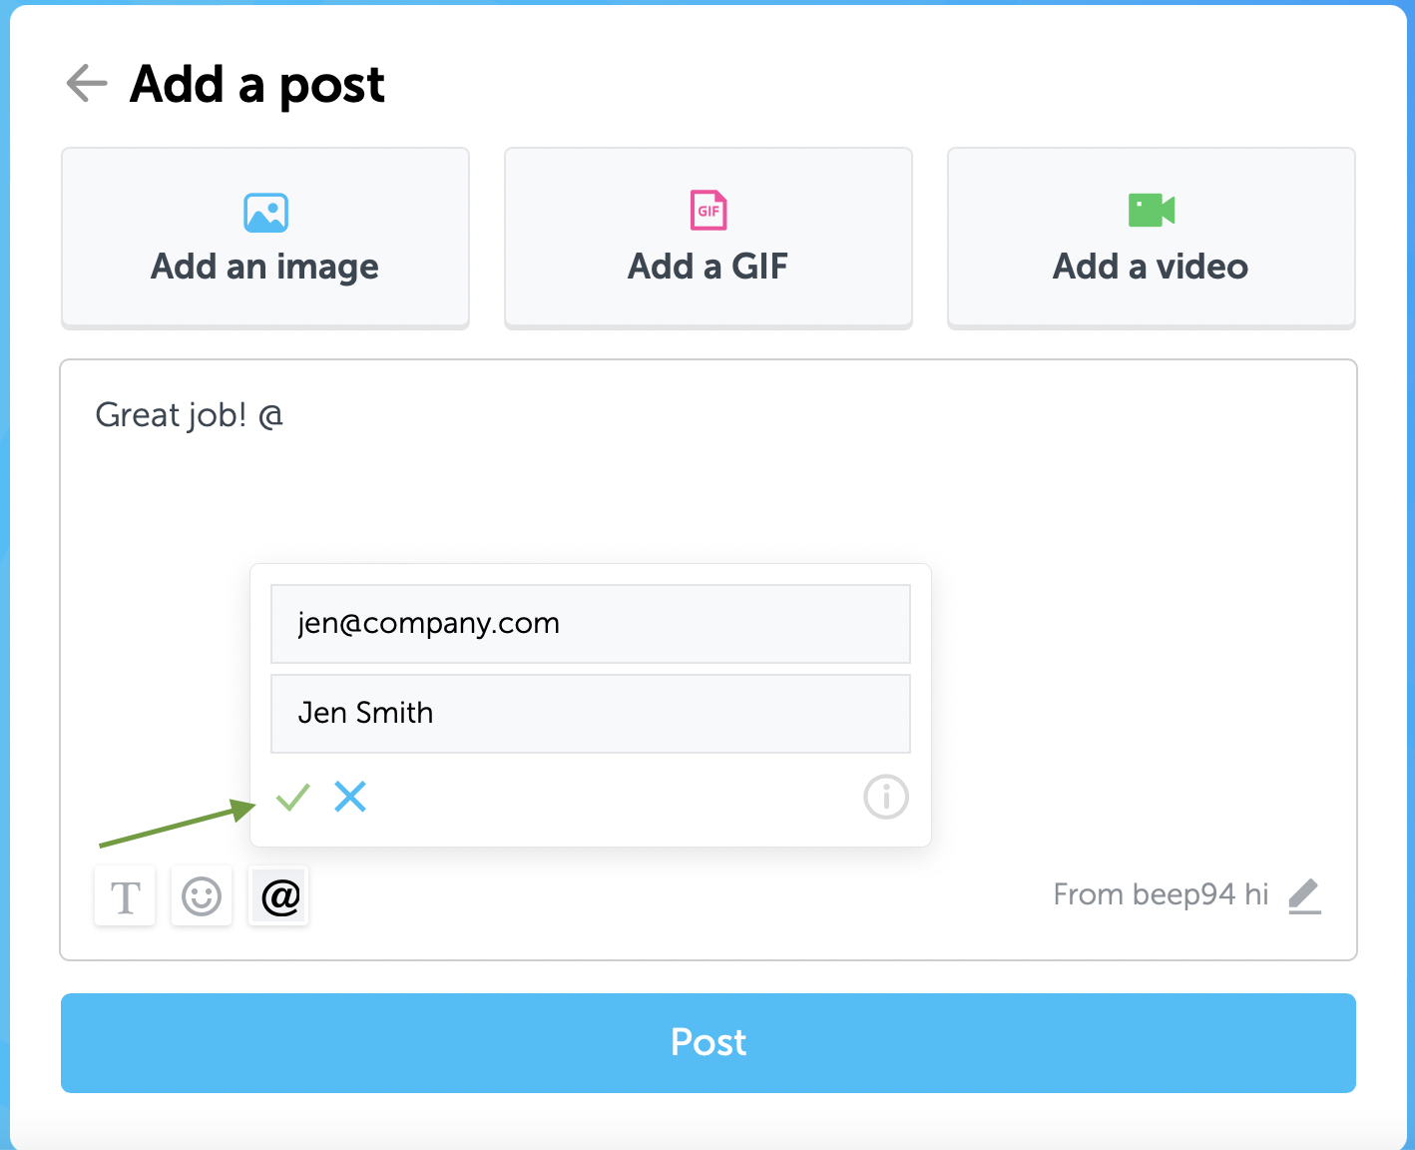Select the 'Add a video' label
1415x1150 pixels.
[1151, 267]
